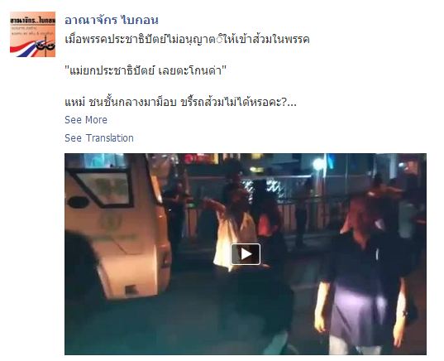Open the video thumbnail of the street scene
The width and height of the screenshot is (444, 361).
pyautogui.click(x=246, y=254)
